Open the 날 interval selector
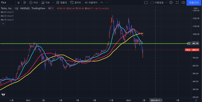This screenshot has height=102, width=202. click(19, 3)
